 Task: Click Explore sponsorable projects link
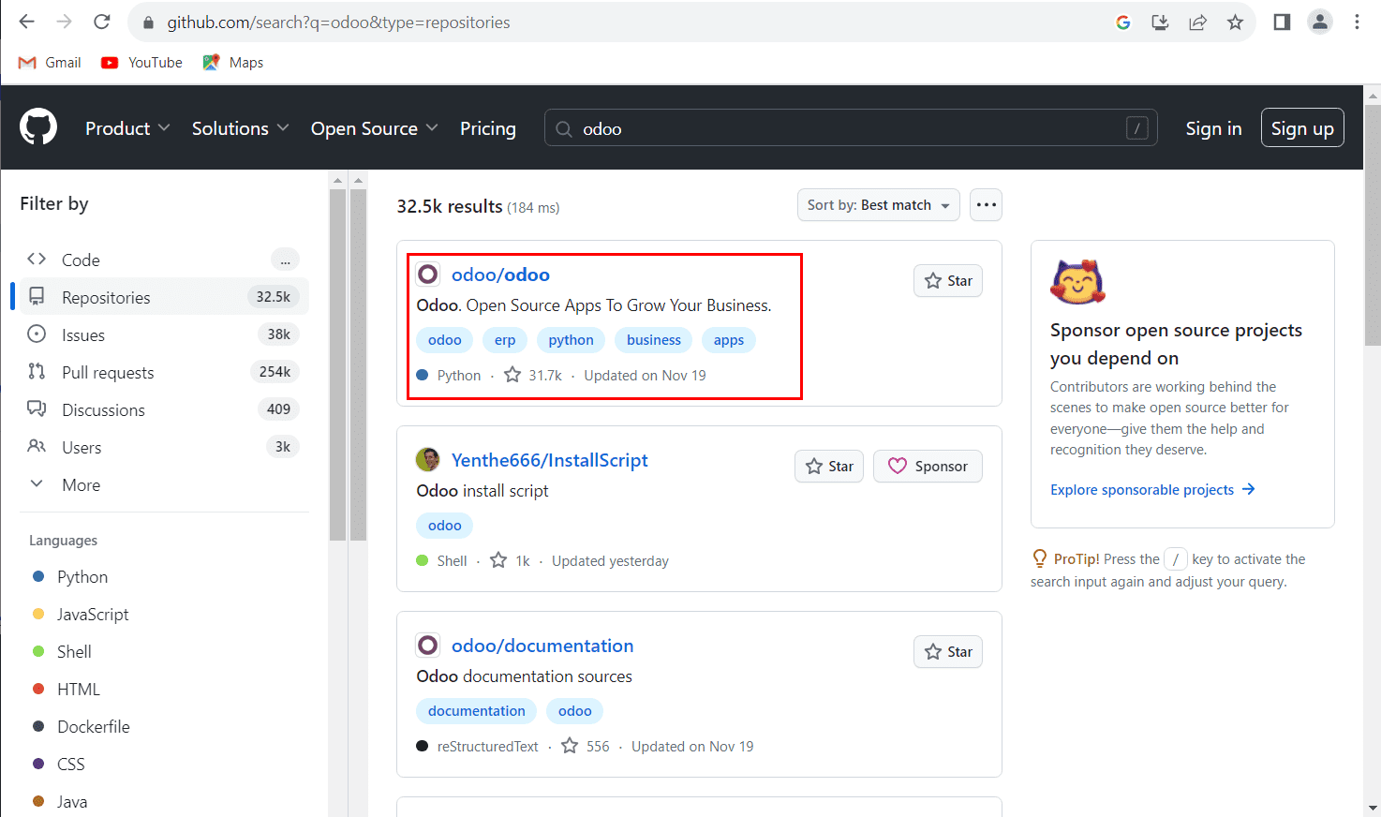pyautogui.click(x=1152, y=489)
